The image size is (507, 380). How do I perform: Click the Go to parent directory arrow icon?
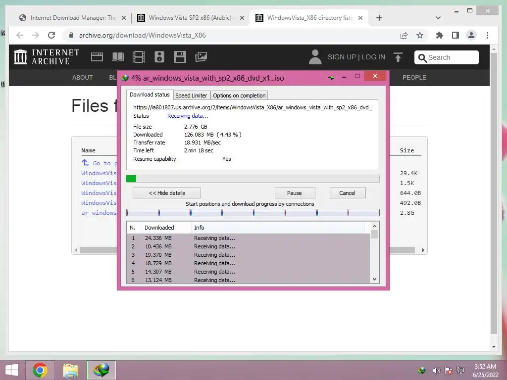85,162
